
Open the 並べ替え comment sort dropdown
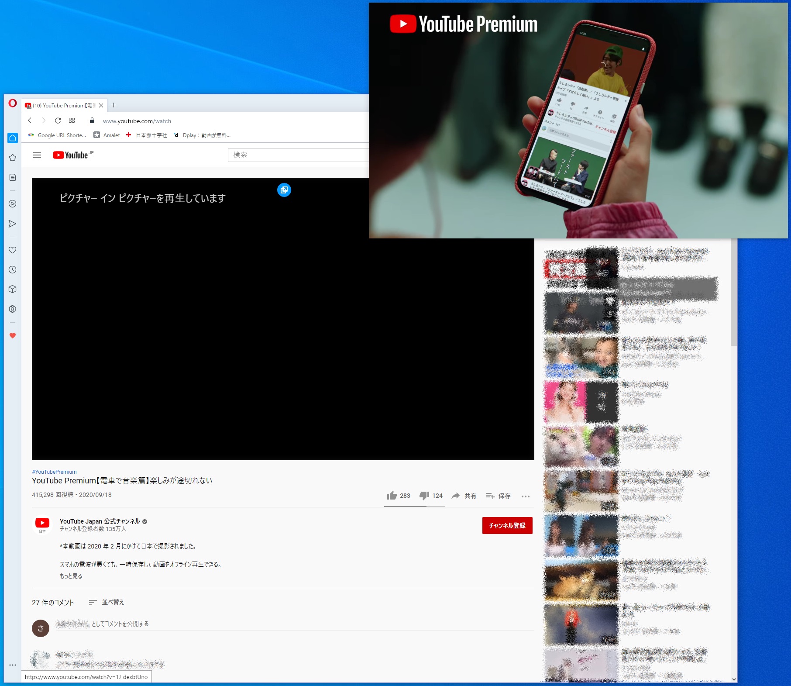[106, 602]
